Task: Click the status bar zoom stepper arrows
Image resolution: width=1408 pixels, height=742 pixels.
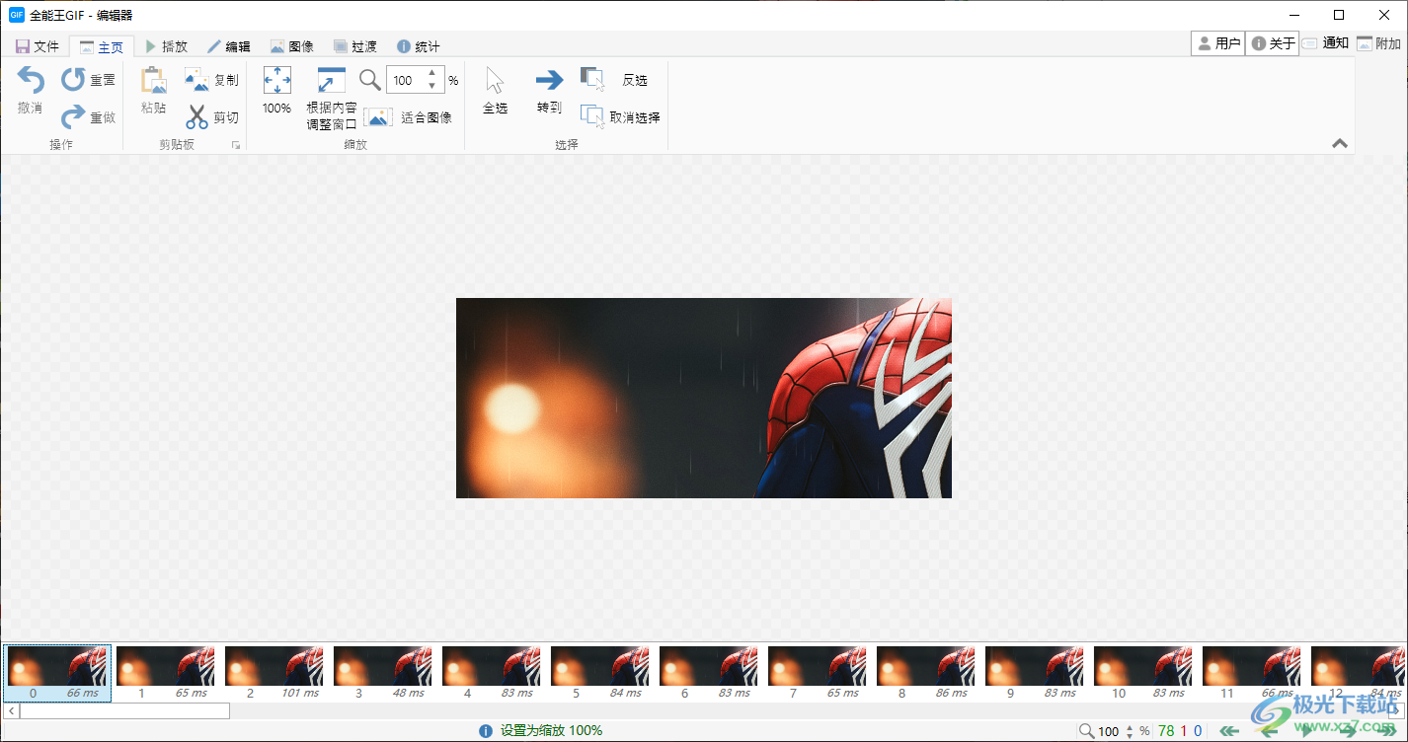Action: (1130, 731)
